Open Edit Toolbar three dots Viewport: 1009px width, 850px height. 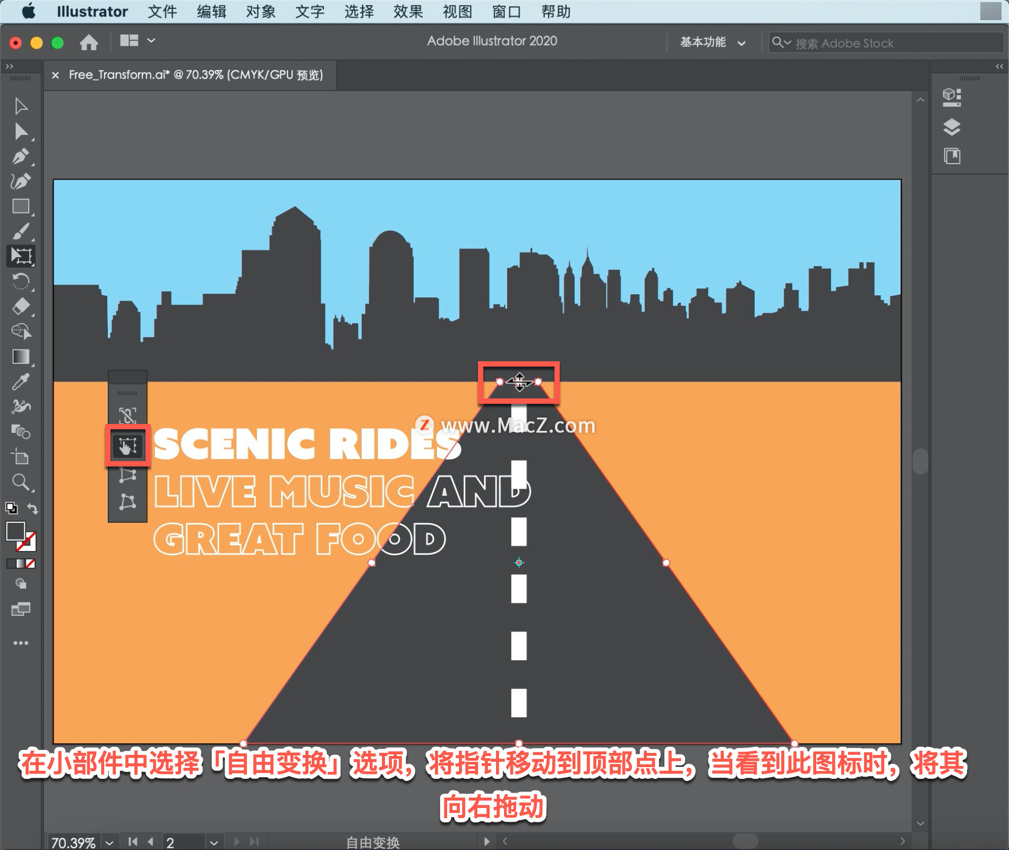pyautogui.click(x=21, y=643)
